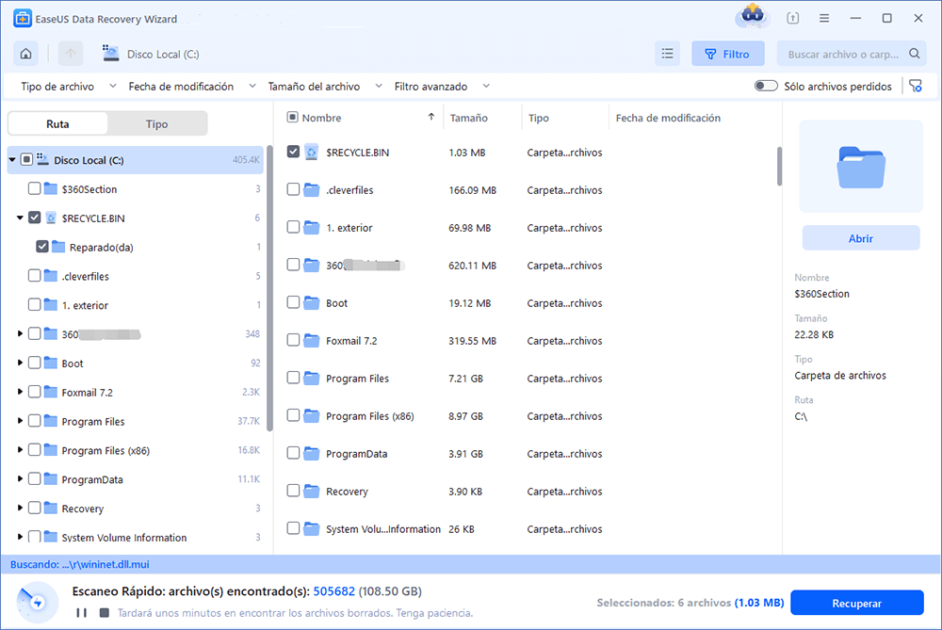Image resolution: width=942 pixels, height=630 pixels.
Task: Click the Recuperar button
Action: (x=856, y=603)
